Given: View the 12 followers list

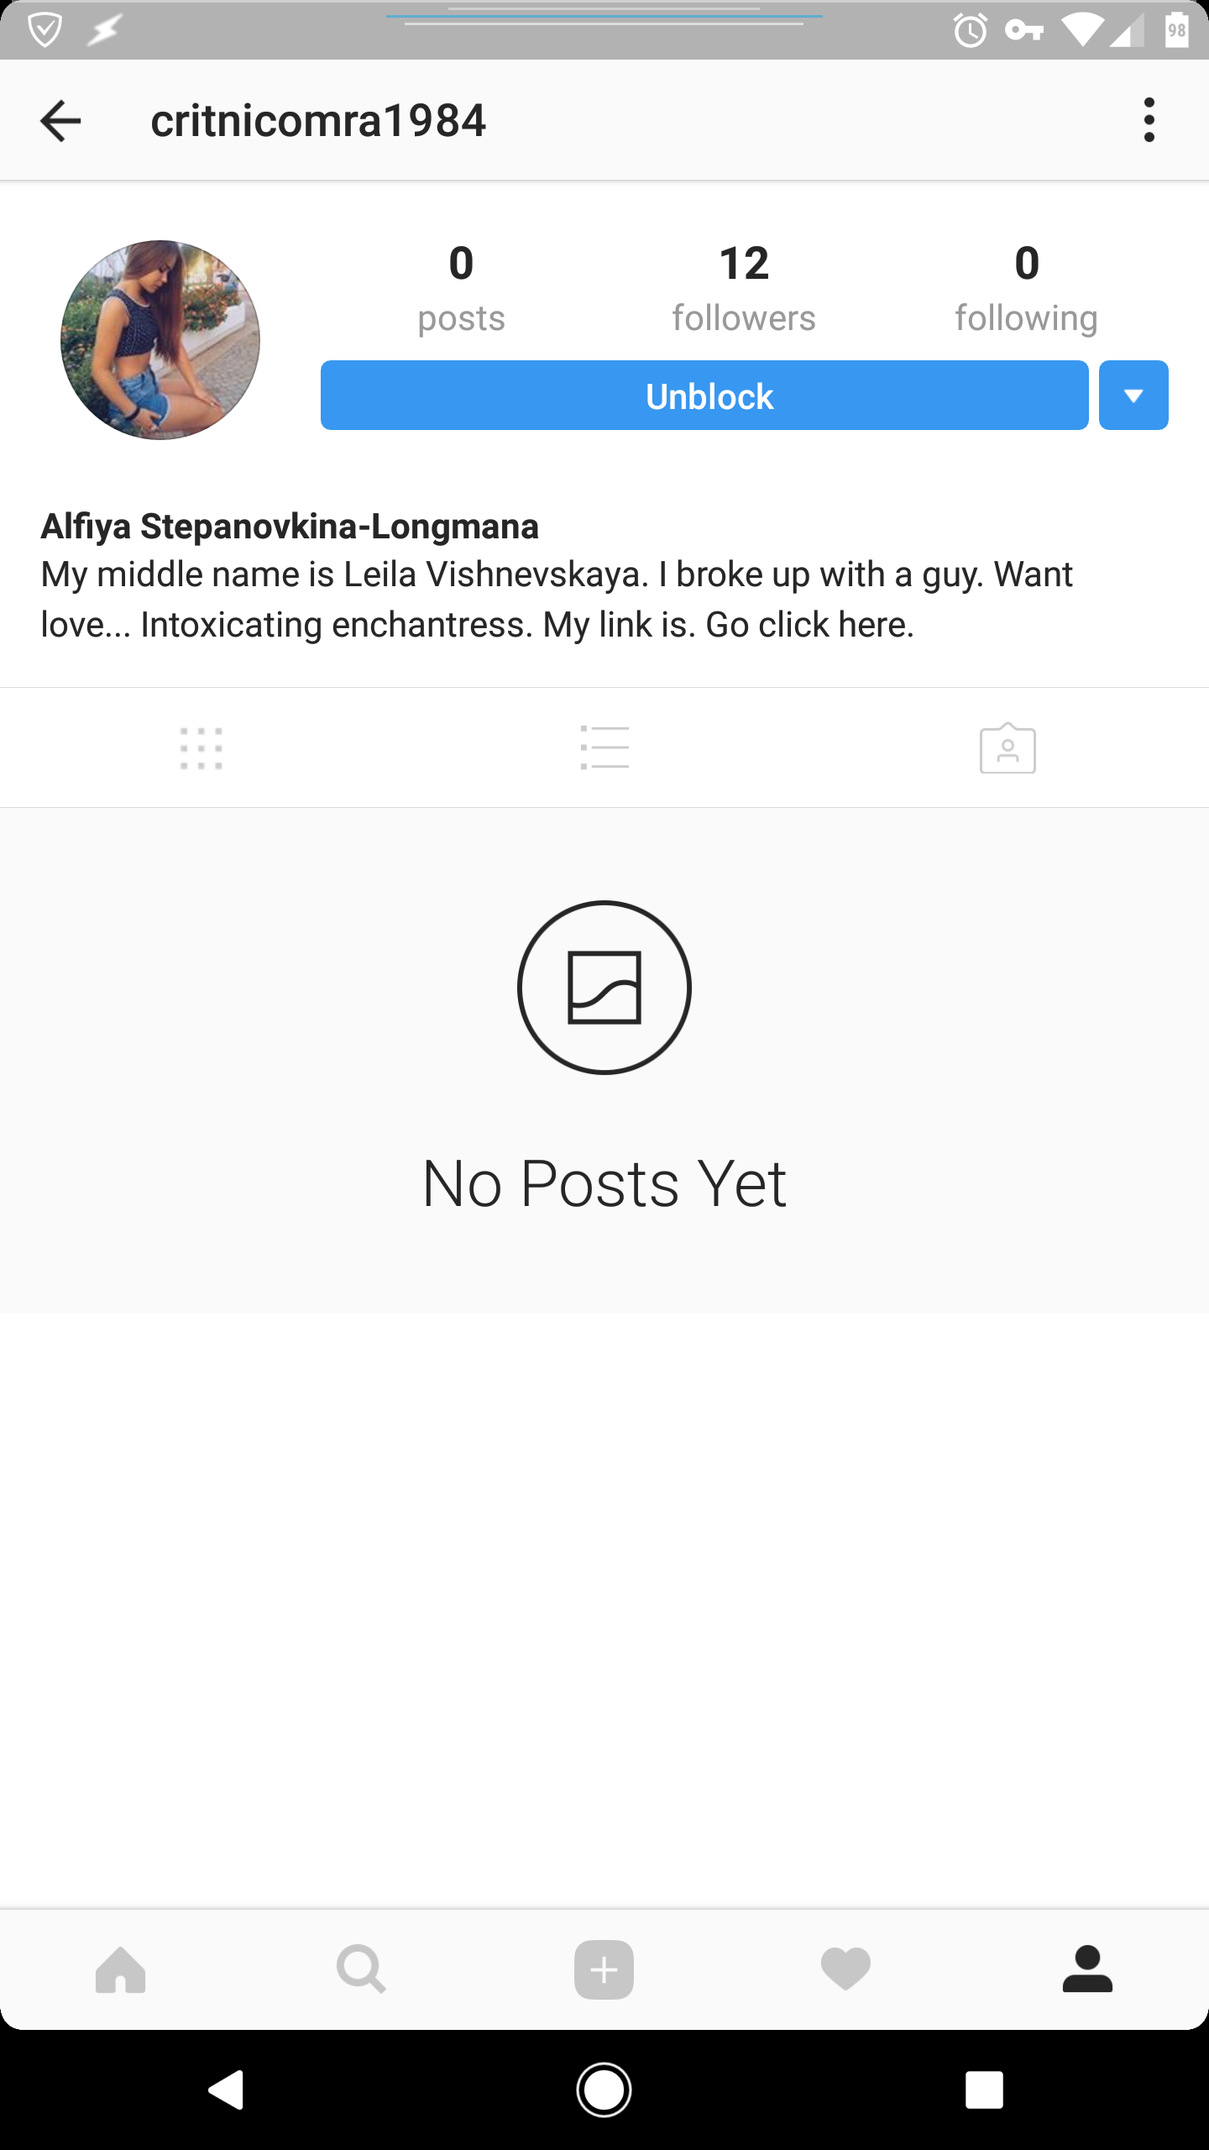Looking at the screenshot, I should pos(744,288).
